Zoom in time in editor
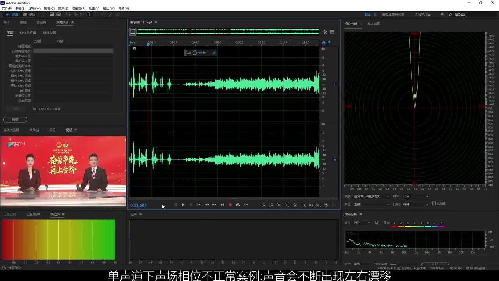This screenshot has width=499, height=281. pyautogui.click(x=279, y=205)
